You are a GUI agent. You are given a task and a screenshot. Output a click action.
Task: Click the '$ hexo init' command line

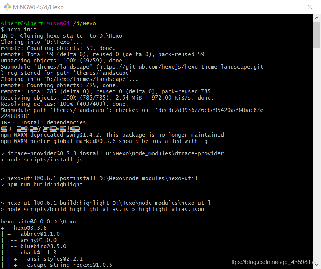click(x=19, y=30)
